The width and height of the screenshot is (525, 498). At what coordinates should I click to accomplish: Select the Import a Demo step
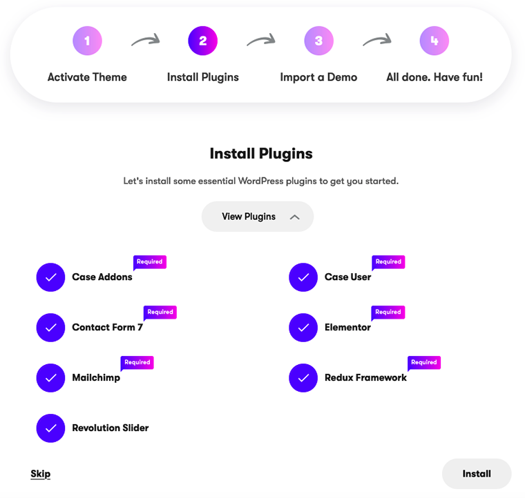click(318, 77)
